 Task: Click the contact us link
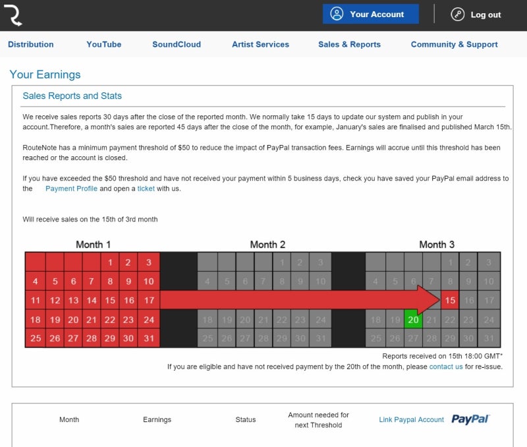coord(446,367)
